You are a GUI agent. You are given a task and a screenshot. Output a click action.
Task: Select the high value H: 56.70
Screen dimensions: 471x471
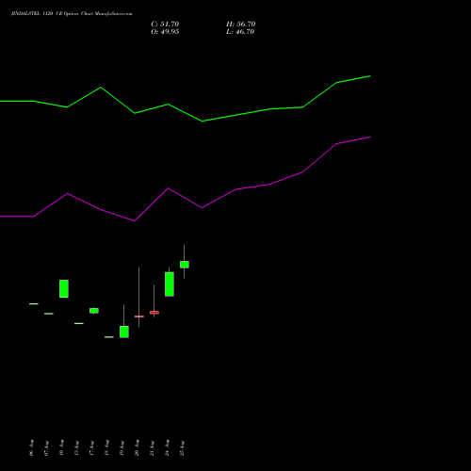pos(240,24)
